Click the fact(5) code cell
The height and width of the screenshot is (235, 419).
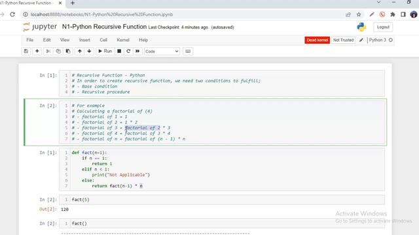(x=222, y=200)
